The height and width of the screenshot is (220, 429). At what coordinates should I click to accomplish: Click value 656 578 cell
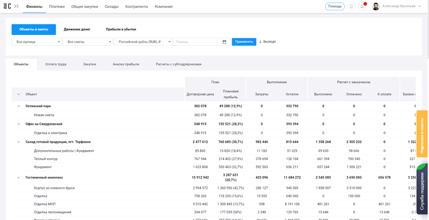[x=384, y=177]
